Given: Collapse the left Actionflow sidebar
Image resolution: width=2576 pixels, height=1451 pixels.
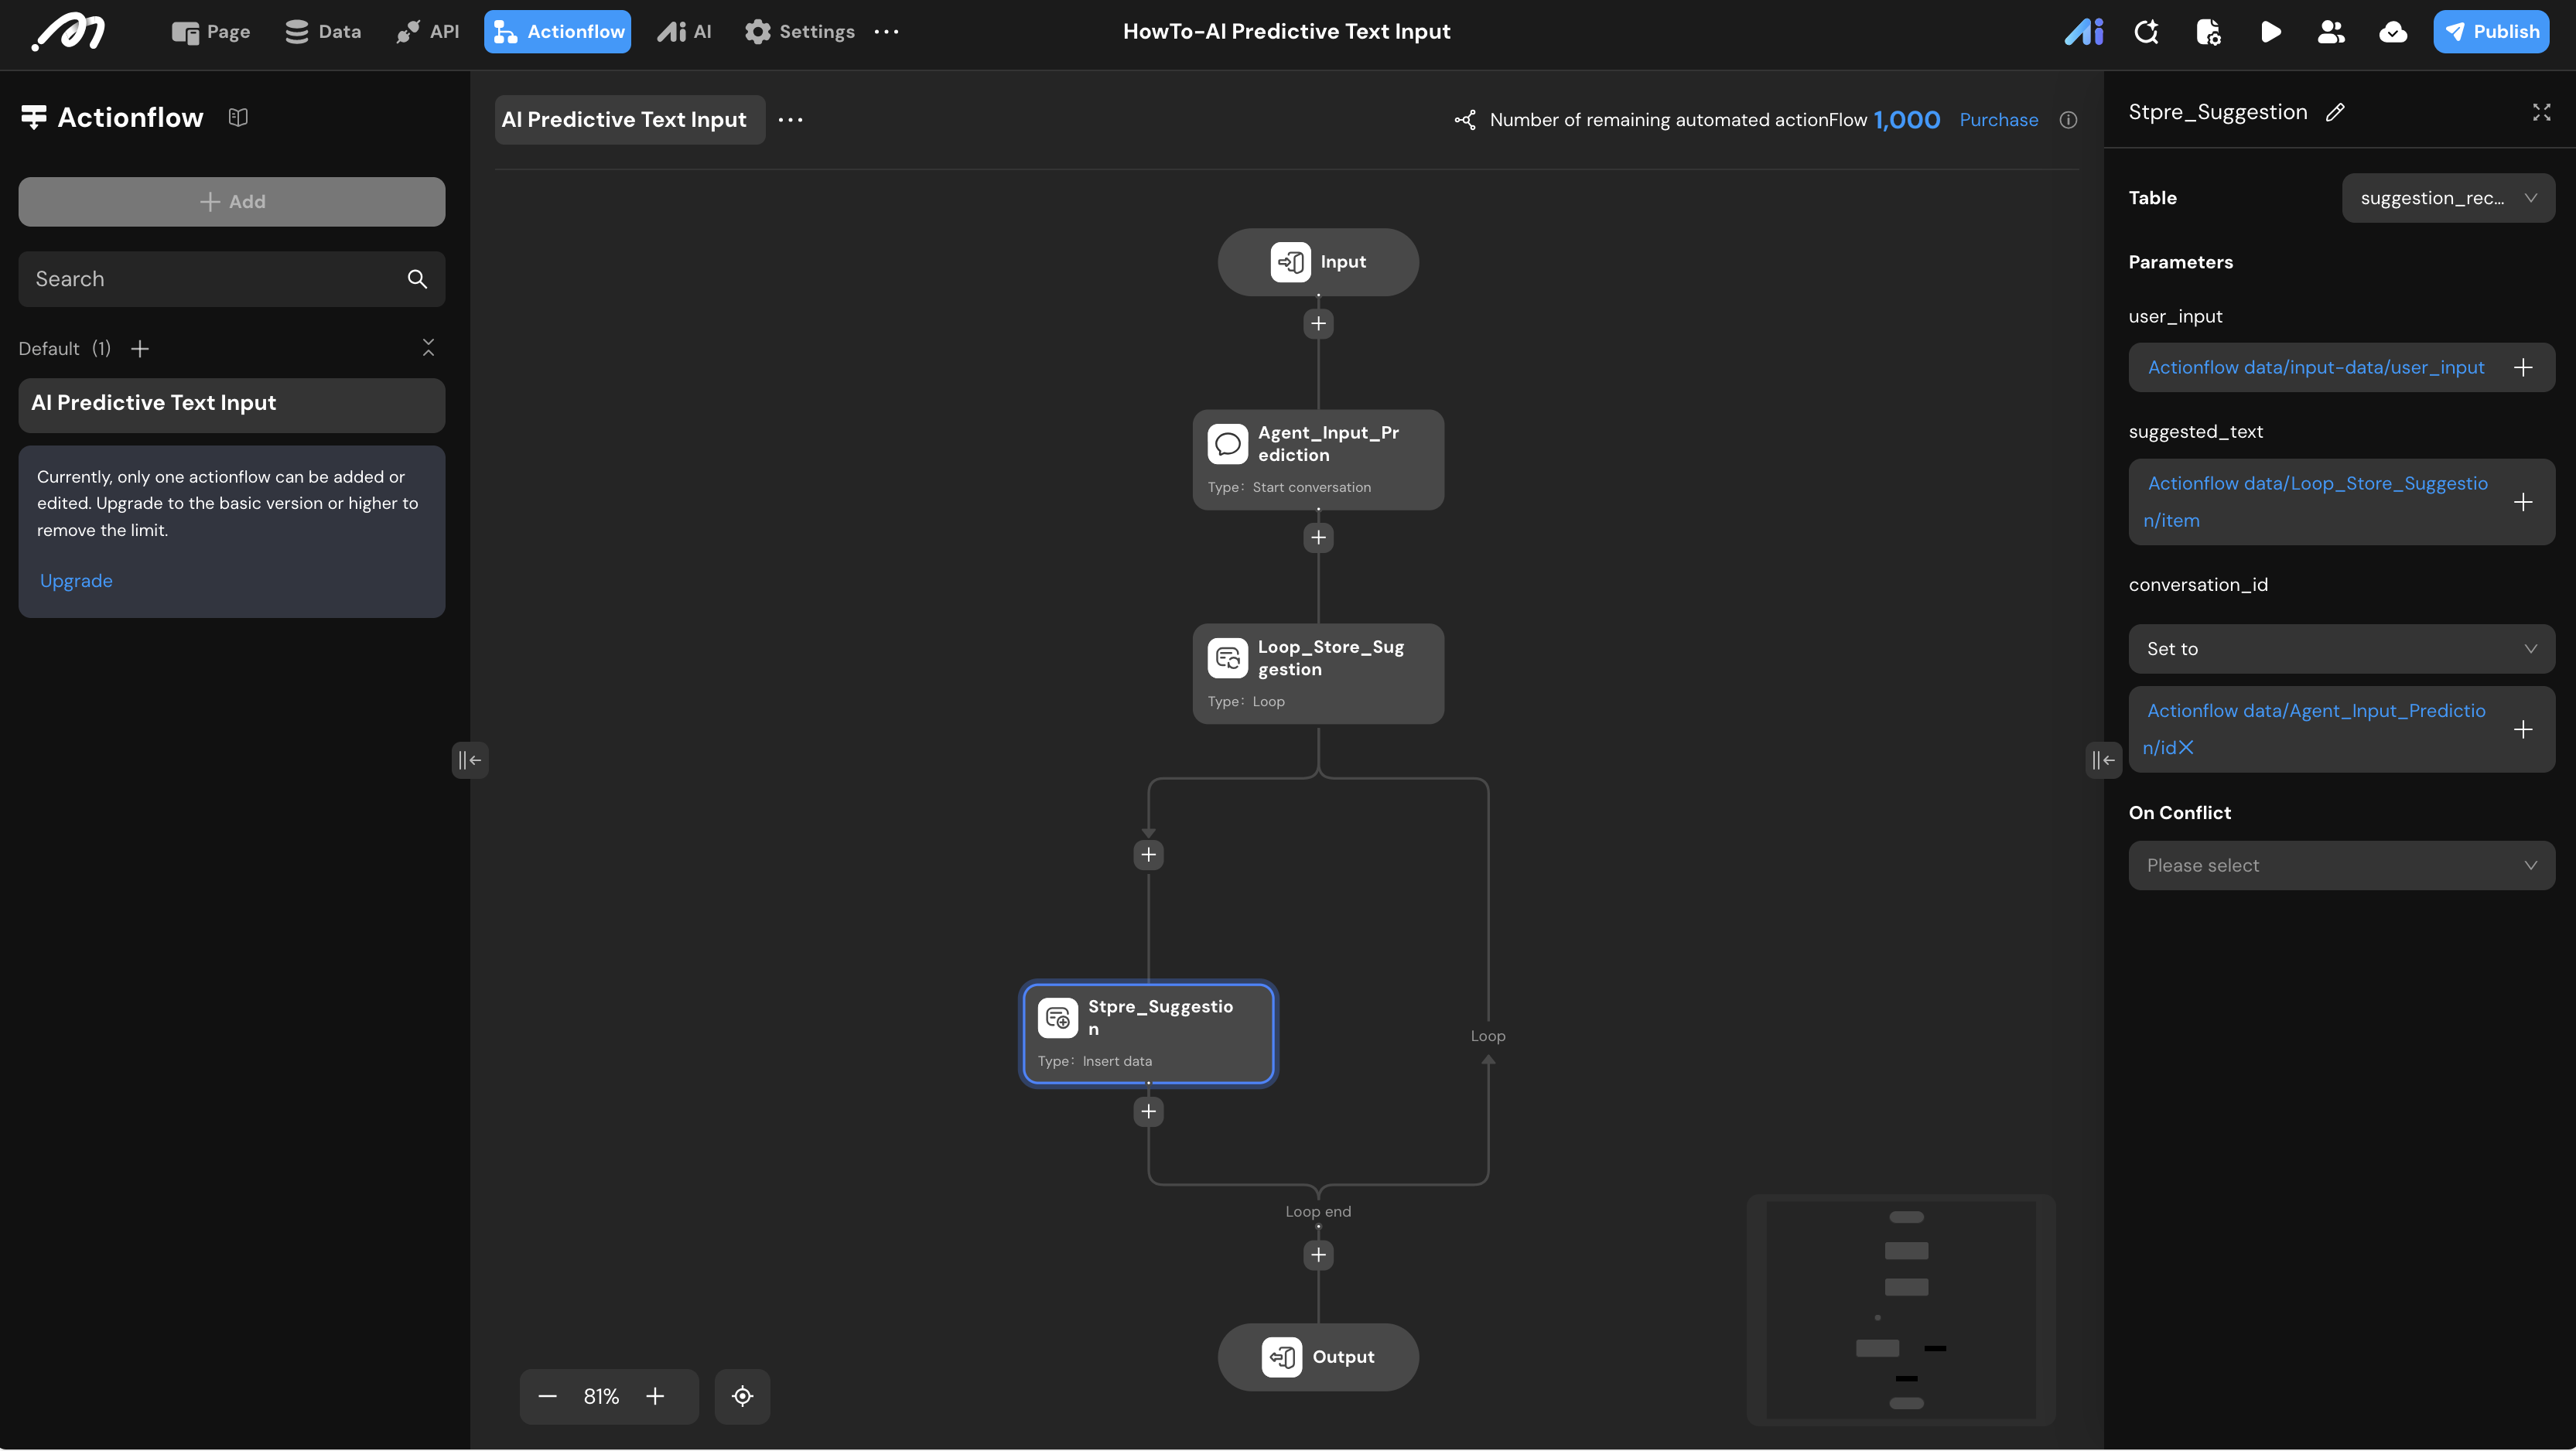Looking at the screenshot, I should coord(469,760).
